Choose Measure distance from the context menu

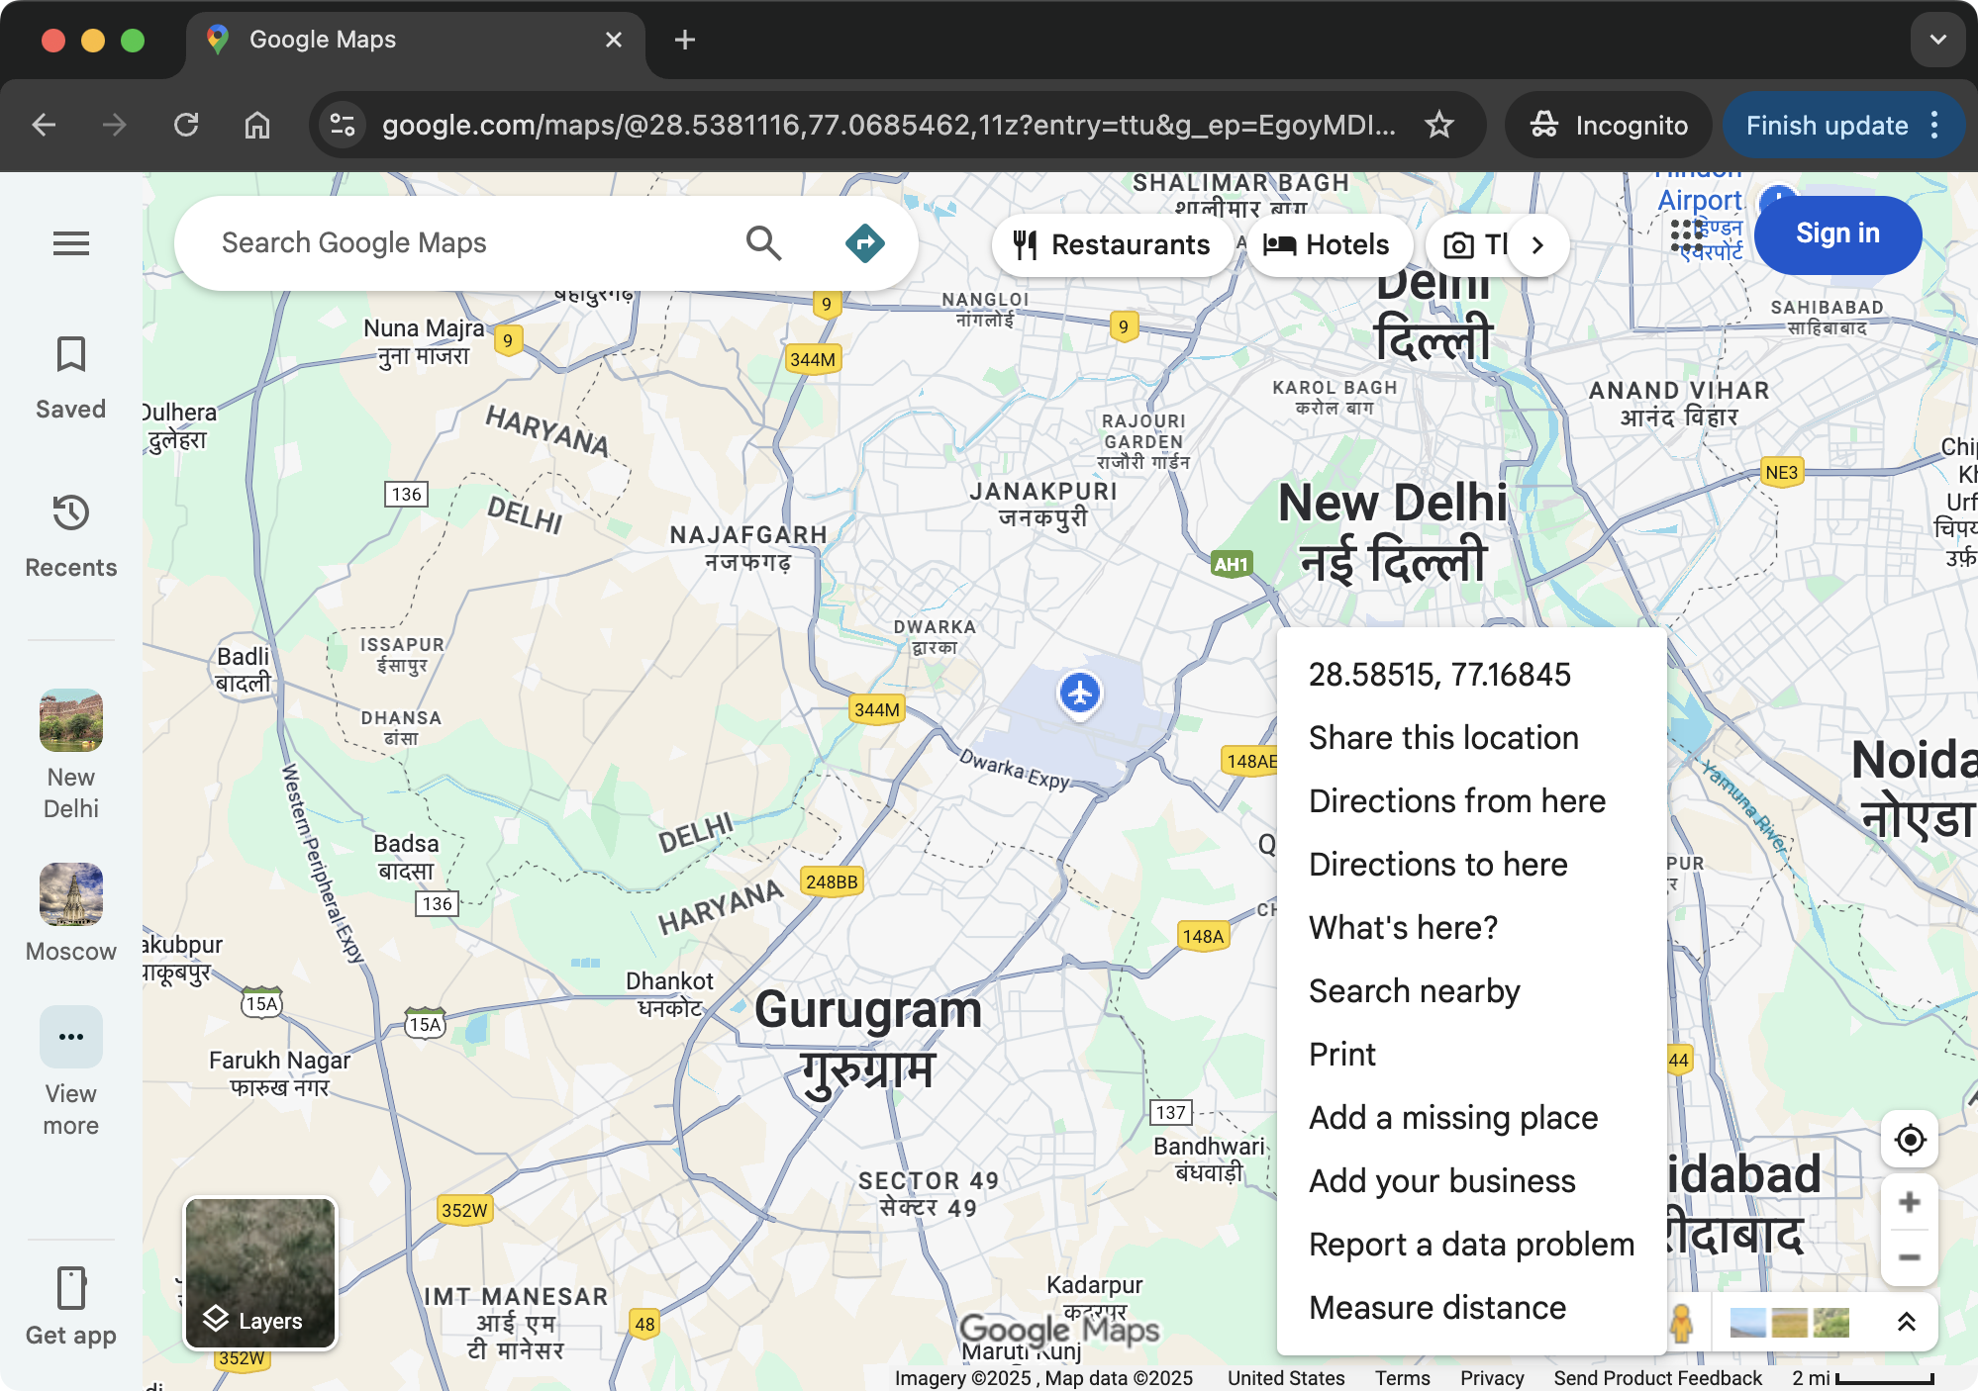pyautogui.click(x=1436, y=1307)
